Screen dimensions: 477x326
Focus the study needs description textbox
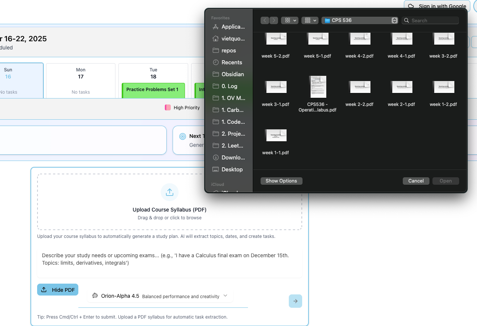click(x=170, y=263)
